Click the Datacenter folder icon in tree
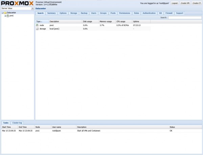The height and width of the screenshot is (155, 203). tap(5, 13)
